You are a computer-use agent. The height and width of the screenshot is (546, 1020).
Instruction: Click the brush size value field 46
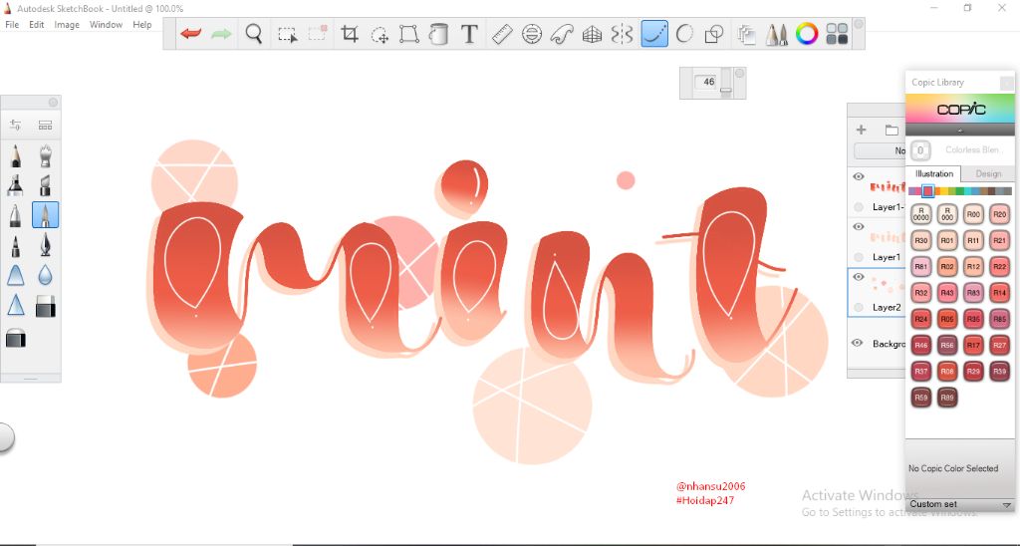tap(707, 82)
